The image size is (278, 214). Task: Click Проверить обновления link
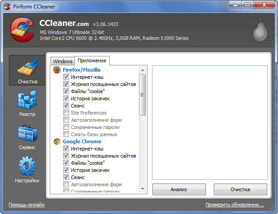235,205
